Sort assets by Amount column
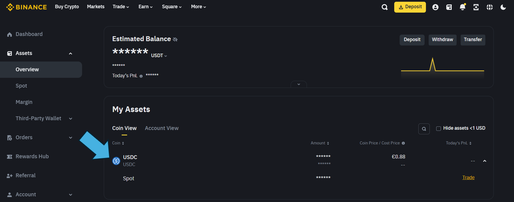Screen dimensions: 514x202 [x=320, y=143]
